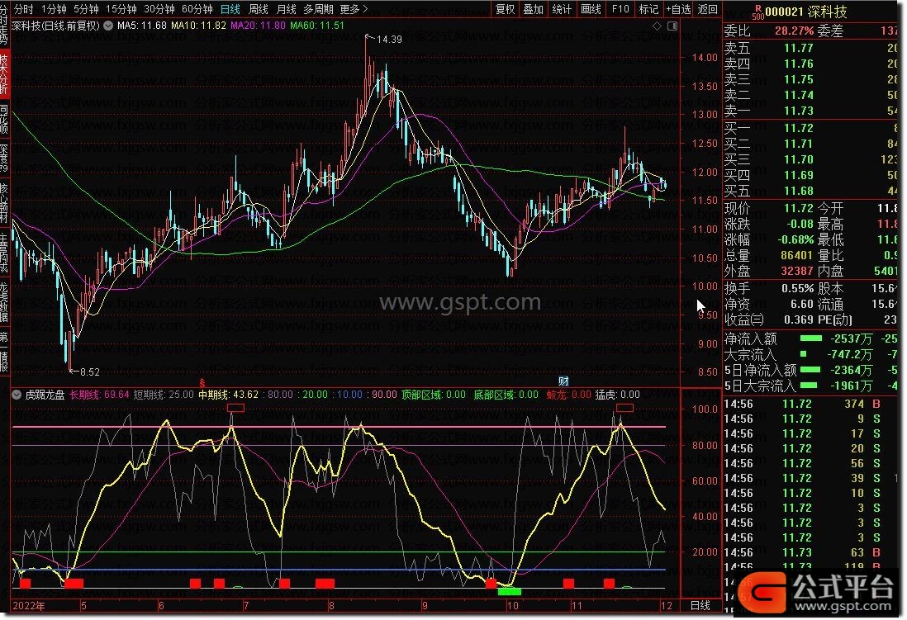Open the 统计 statistics button
Screen dimensions: 907x620
coord(562,9)
